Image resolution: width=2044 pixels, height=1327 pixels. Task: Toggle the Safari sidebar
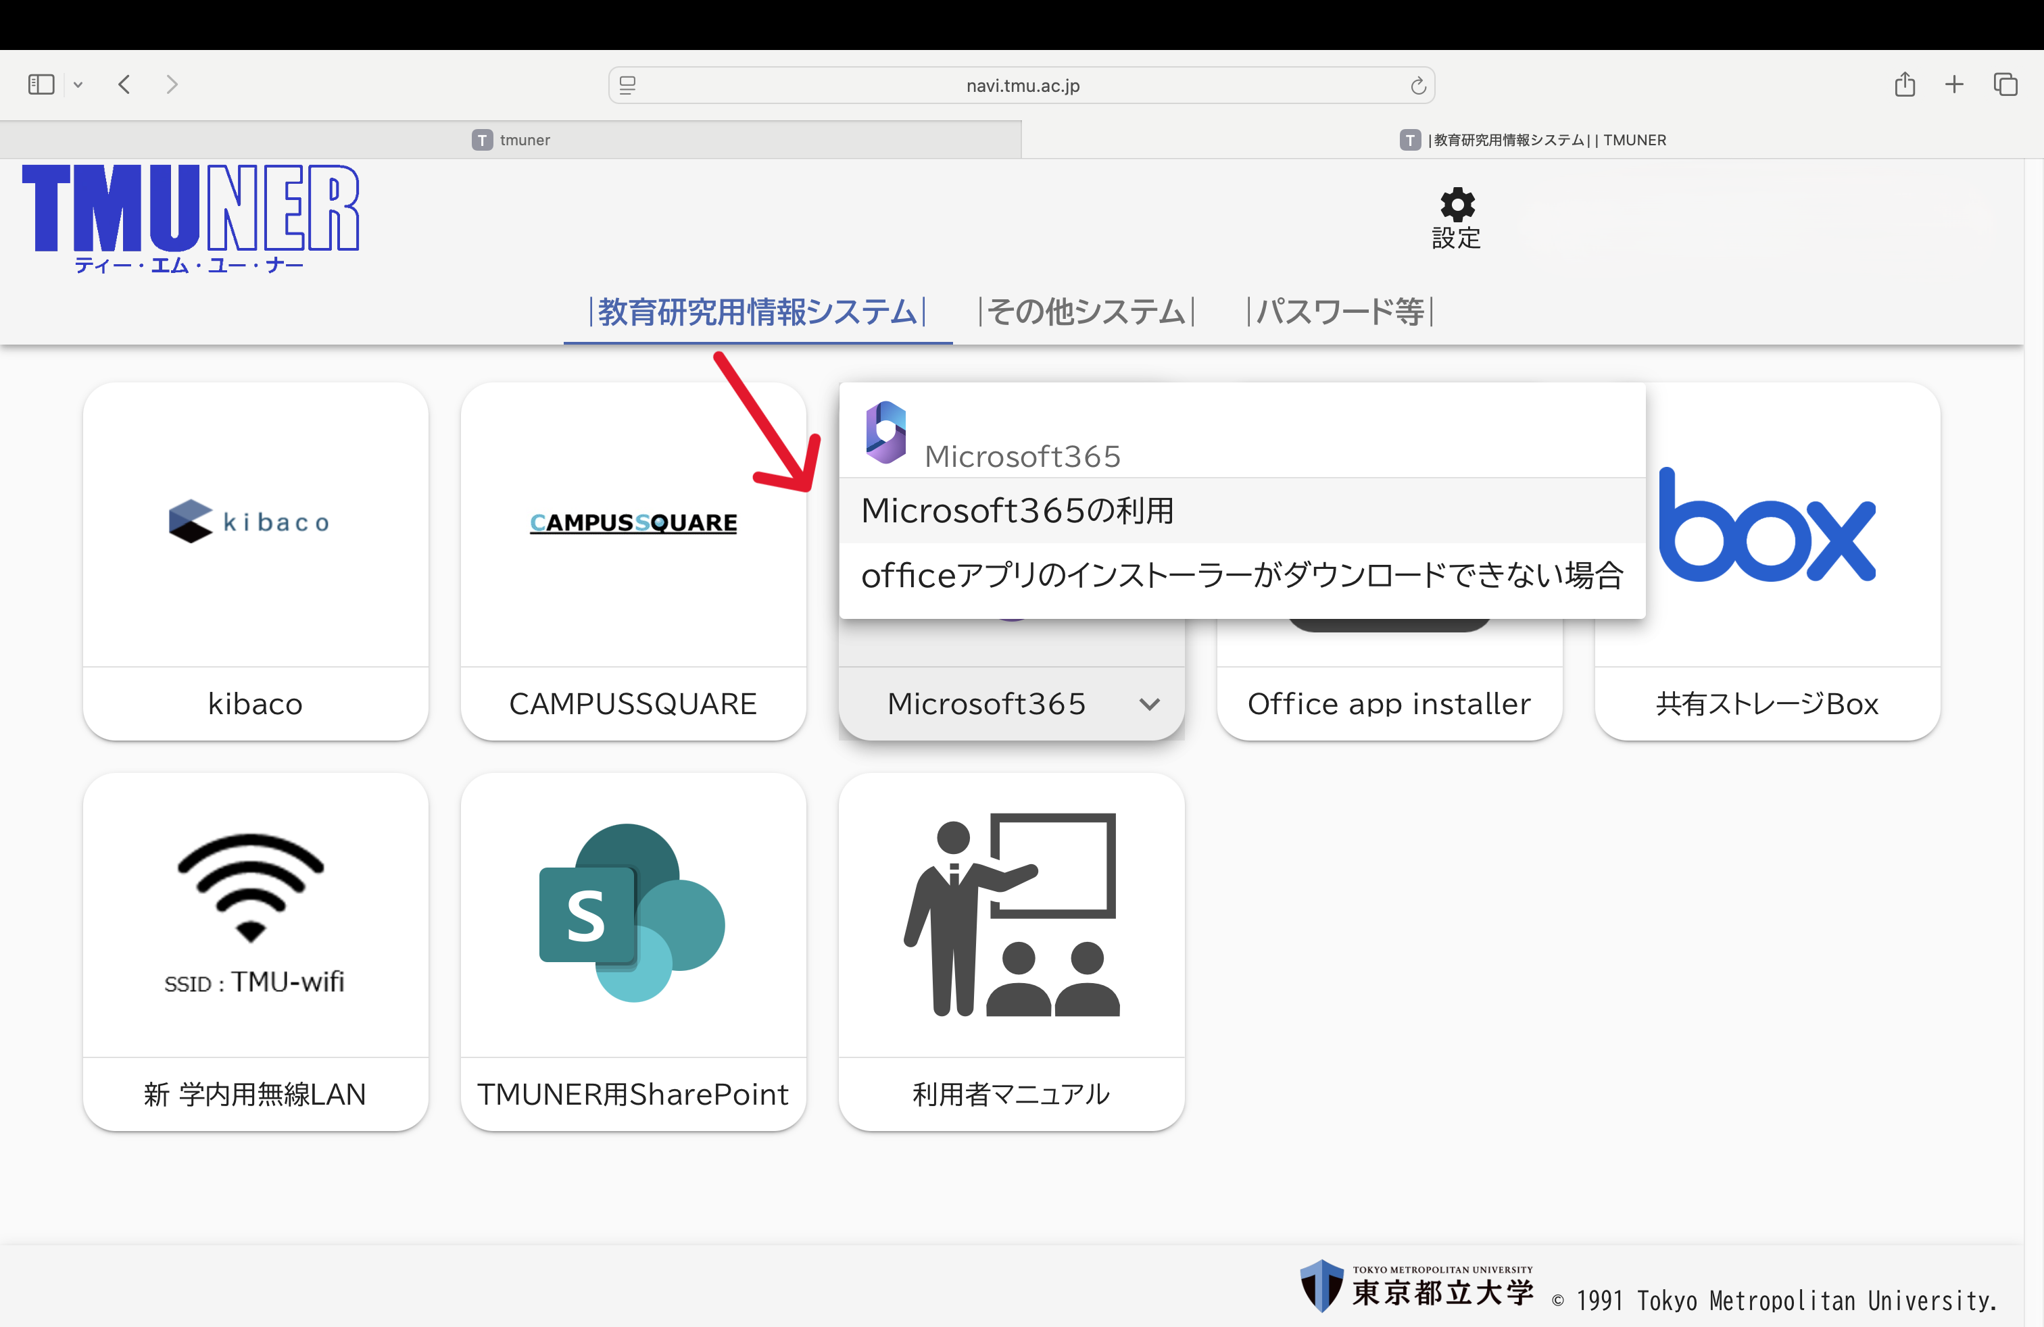pyautogui.click(x=41, y=84)
